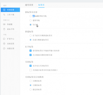Screen dimensions: 103x95
Task: Open 扩展中心 puzzle piece icon
Action: point(4,39)
